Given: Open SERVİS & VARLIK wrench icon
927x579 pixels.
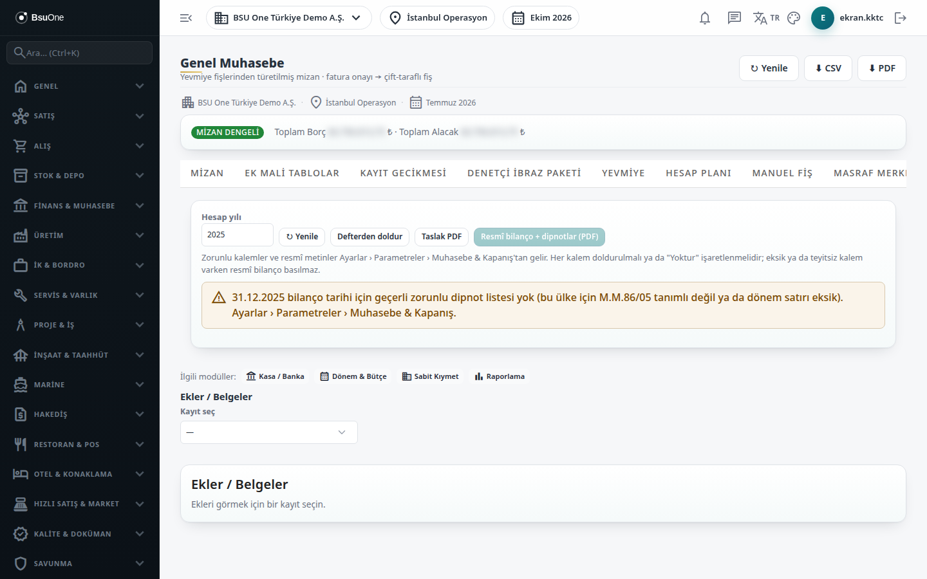Looking at the screenshot, I should pyautogui.click(x=21, y=295).
